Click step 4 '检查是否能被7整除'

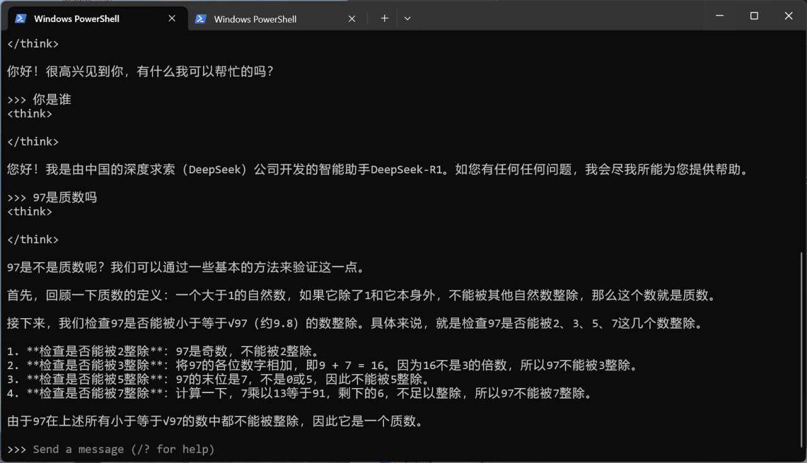pyautogui.click(x=300, y=394)
